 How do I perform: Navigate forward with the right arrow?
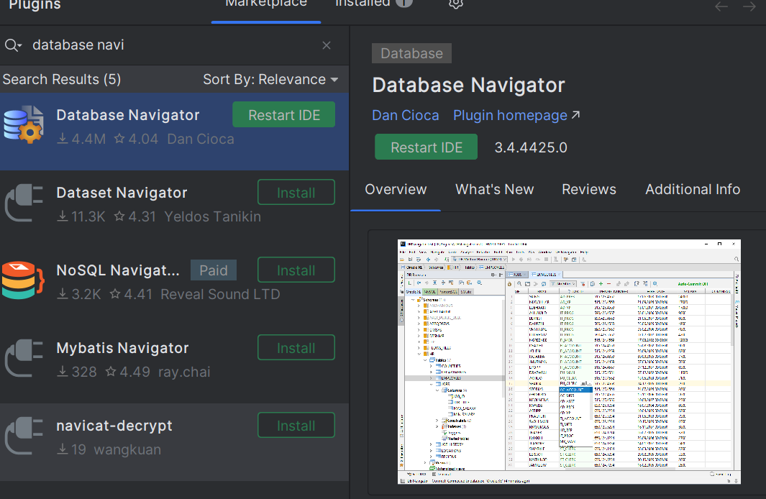[749, 6]
